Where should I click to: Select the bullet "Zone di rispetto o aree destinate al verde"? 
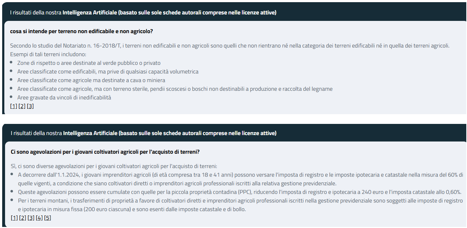[89, 63]
